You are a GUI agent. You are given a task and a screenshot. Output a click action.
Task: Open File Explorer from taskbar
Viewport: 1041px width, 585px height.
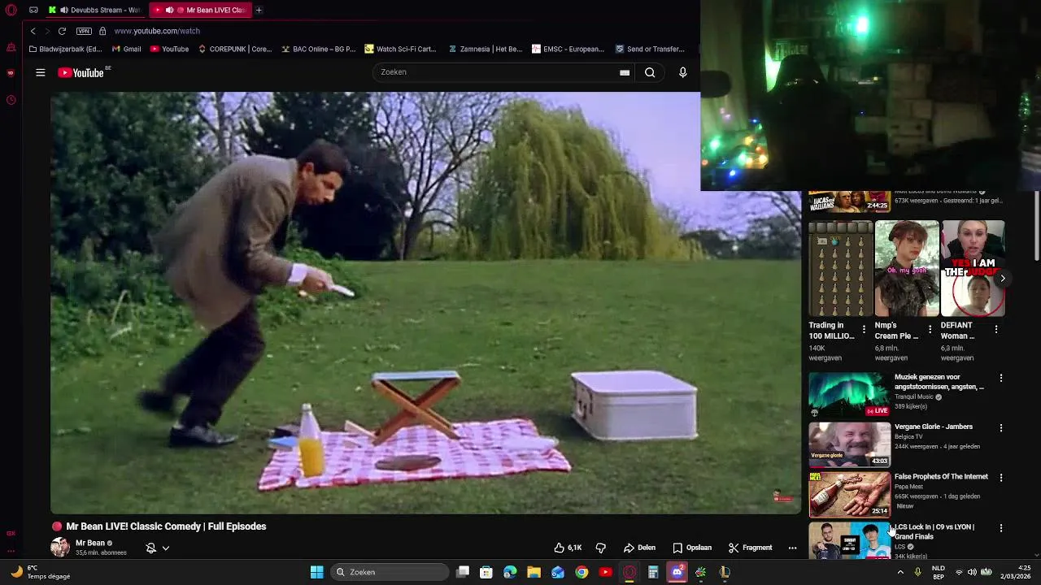pos(534,572)
